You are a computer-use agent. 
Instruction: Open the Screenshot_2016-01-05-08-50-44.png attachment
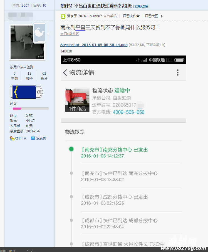(x=94, y=45)
